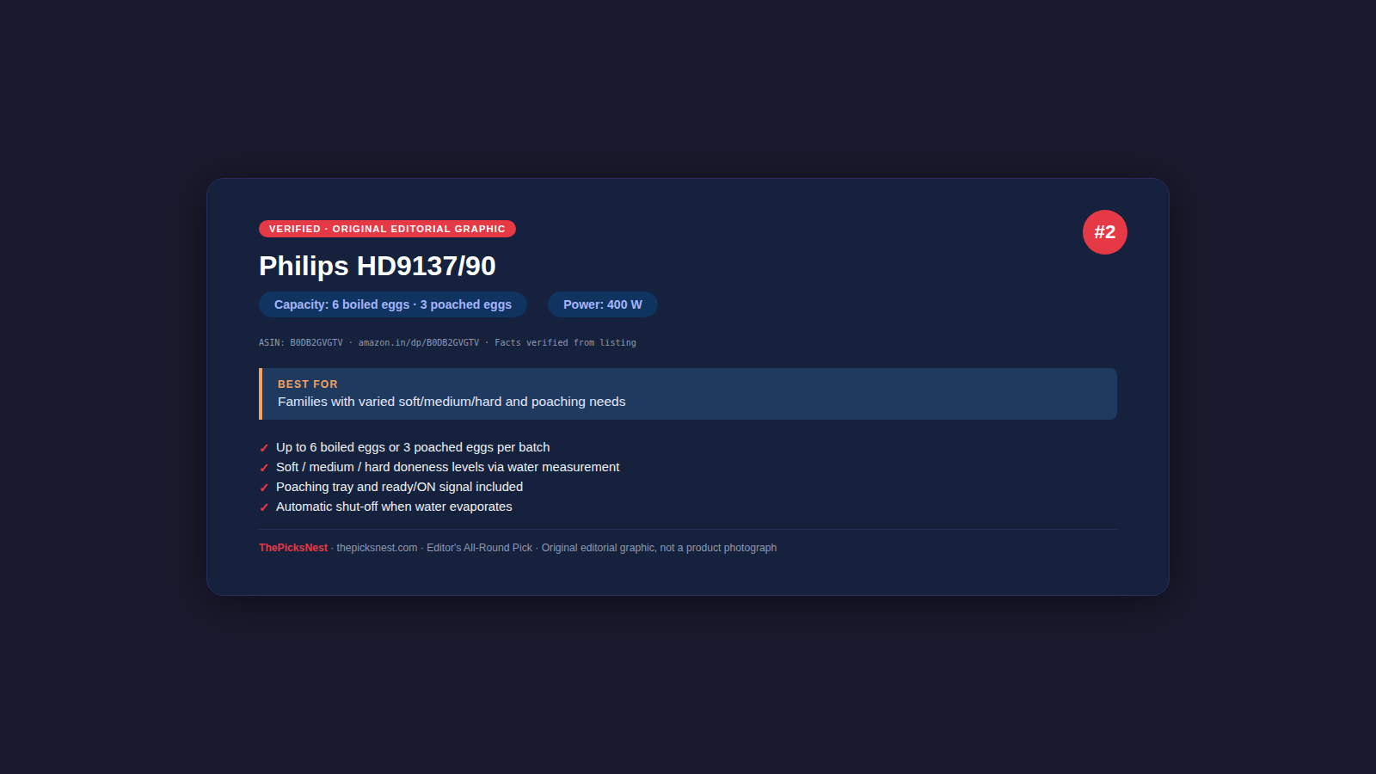Click the #2 rank badge
This screenshot has width=1376, height=774.
(x=1105, y=232)
